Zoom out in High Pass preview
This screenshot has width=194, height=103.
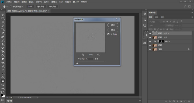click(x=83, y=55)
